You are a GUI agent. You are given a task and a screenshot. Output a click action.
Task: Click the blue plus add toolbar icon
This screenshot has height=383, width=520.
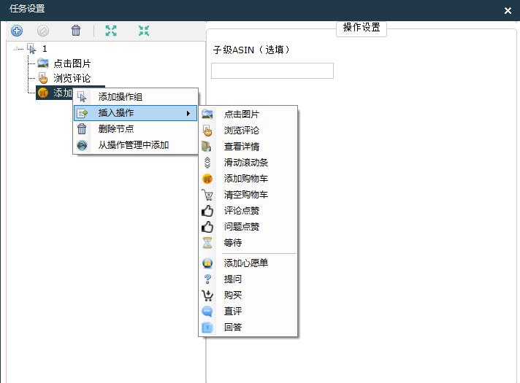point(17,31)
